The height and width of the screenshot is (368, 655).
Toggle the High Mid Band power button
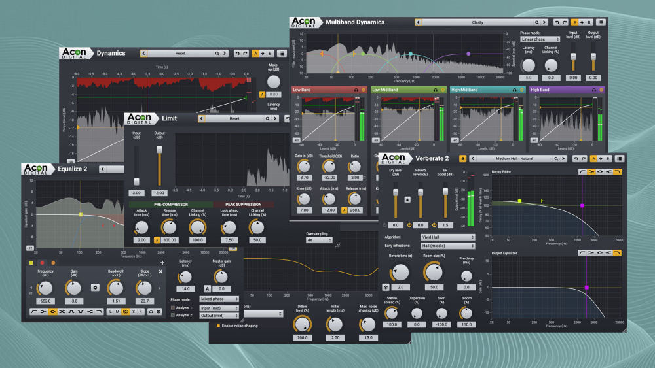tap(522, 90)
